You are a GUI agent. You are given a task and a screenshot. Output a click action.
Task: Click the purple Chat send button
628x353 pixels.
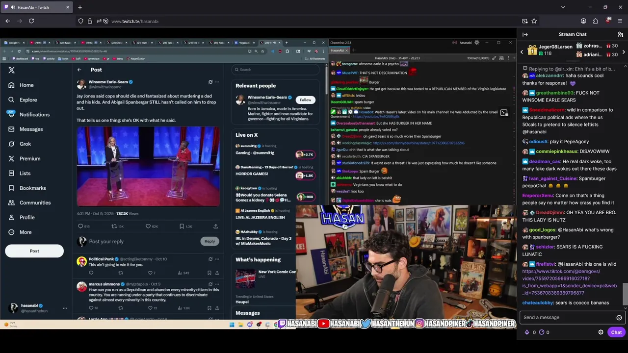click(616, 332)
